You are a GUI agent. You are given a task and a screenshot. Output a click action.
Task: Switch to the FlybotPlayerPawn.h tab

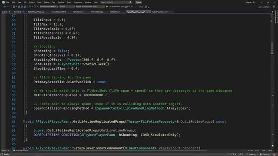(159, 12)
